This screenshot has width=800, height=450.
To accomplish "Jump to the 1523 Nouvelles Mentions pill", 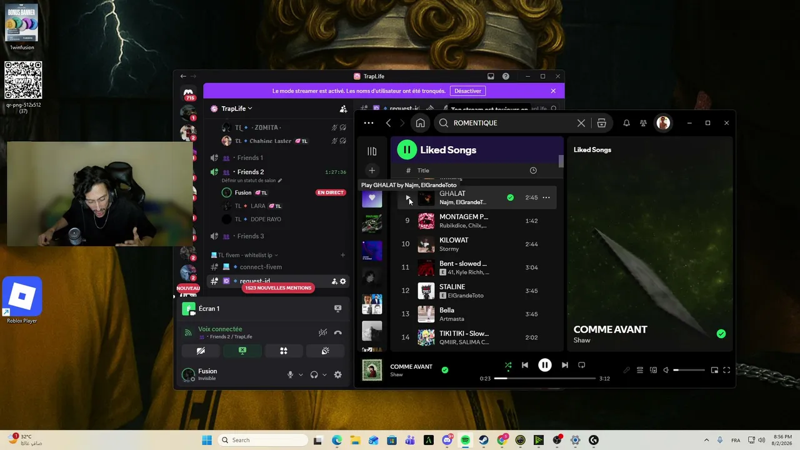I will click(x=278, y=288).
